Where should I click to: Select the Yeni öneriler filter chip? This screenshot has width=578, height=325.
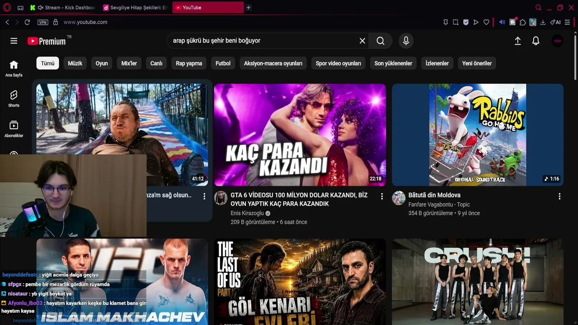(x=477, y=63)
